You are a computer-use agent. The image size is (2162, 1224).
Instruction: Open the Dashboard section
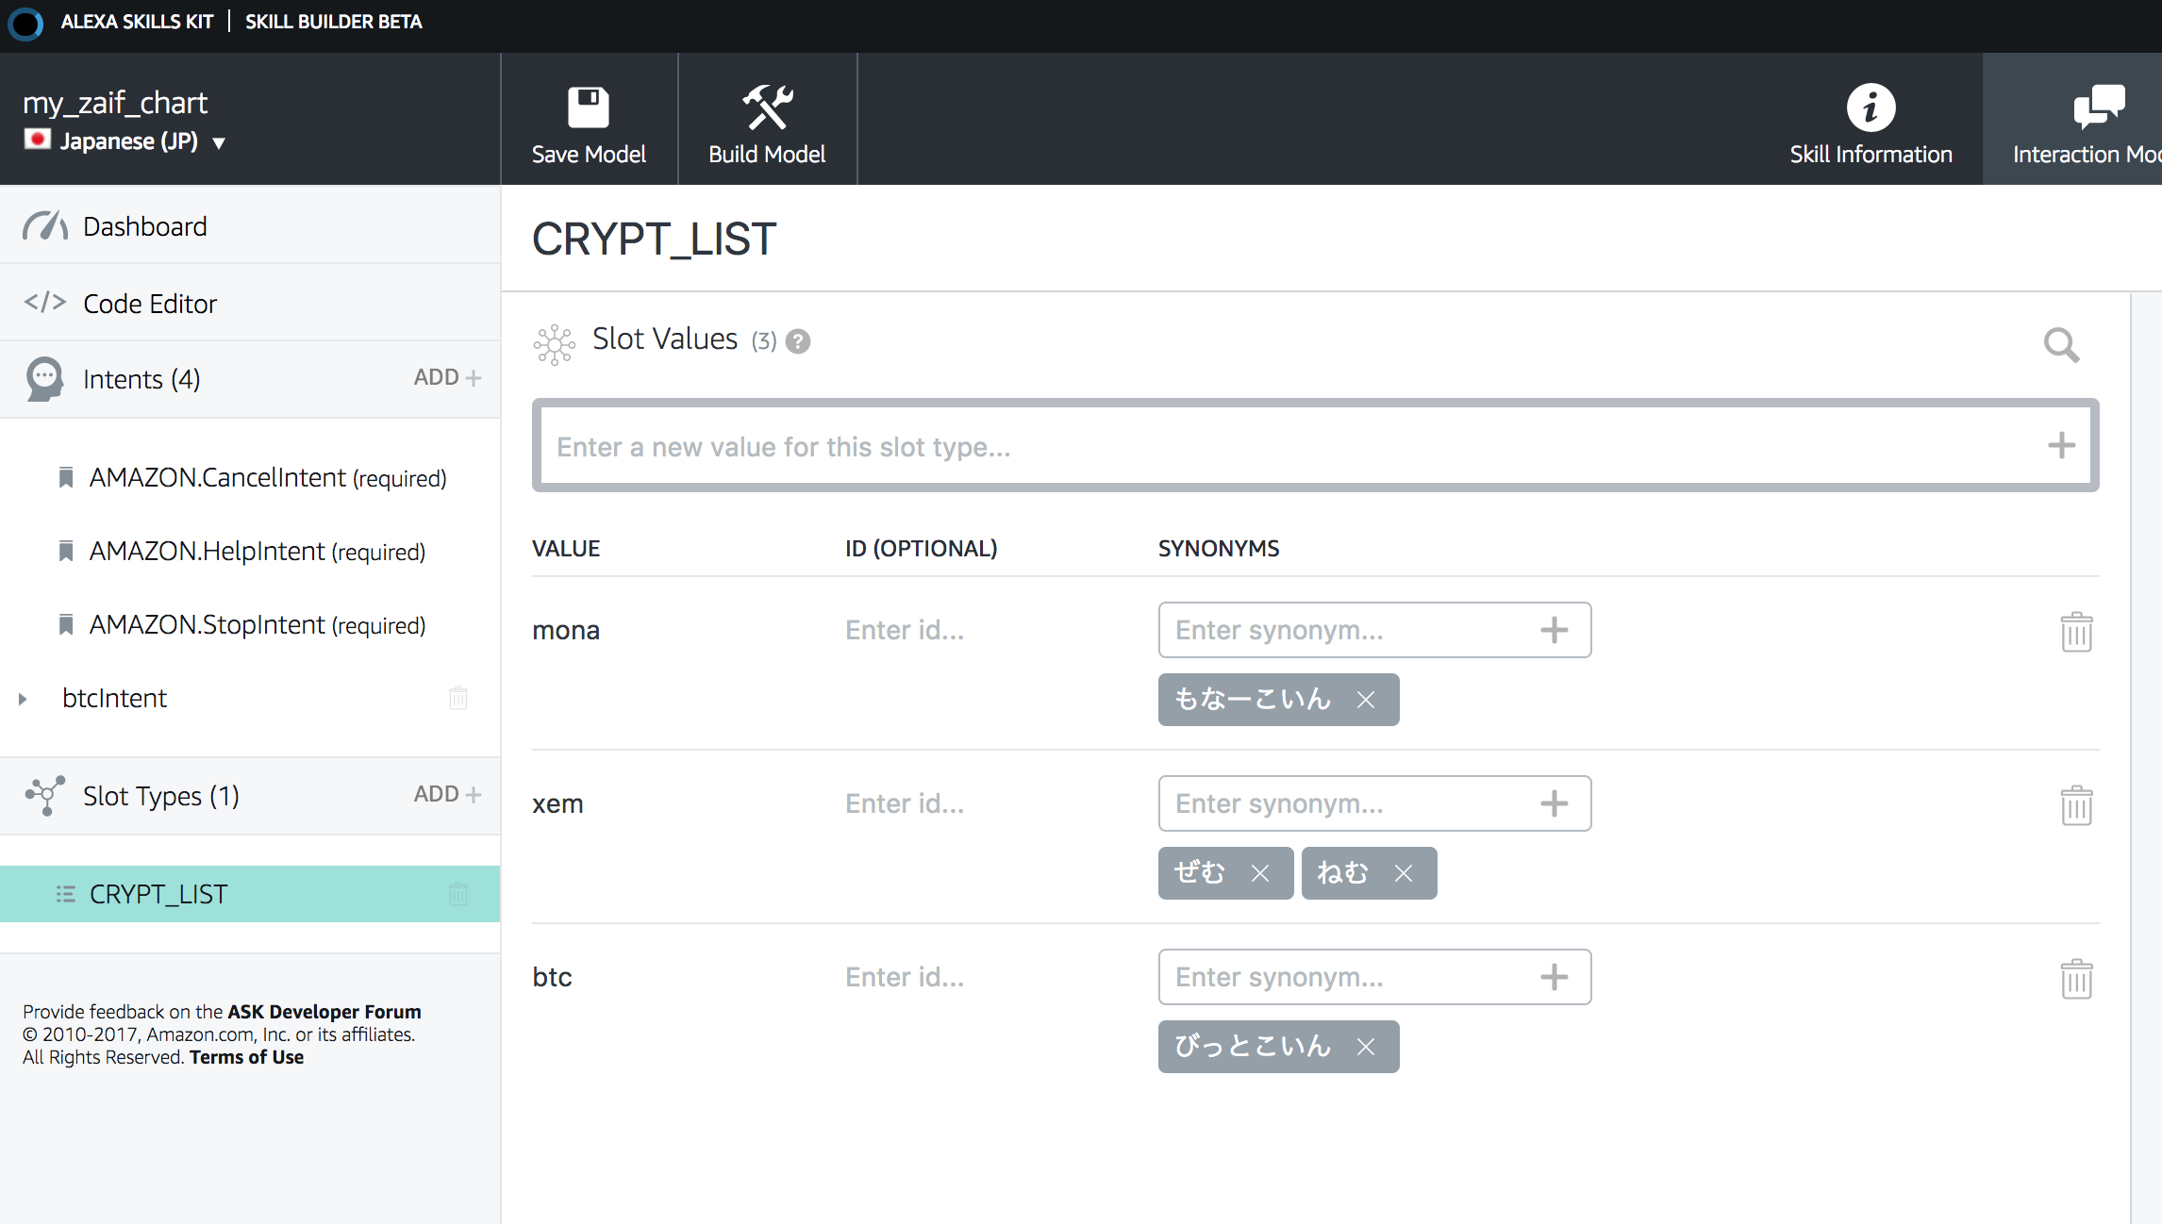pos(250,226)
